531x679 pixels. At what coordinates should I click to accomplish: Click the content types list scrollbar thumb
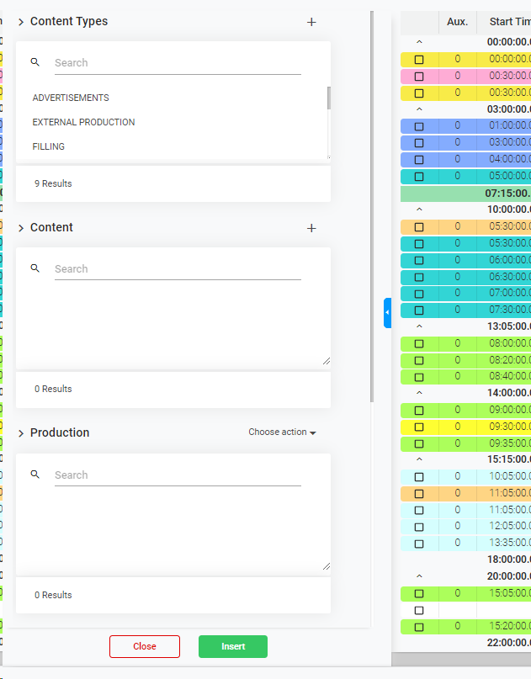[328, 98]
